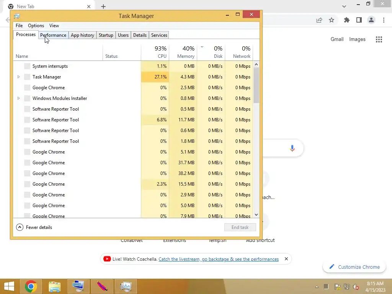Open Chrome from the taskbar
392x294 pixels.
click(x=31, y=286)
